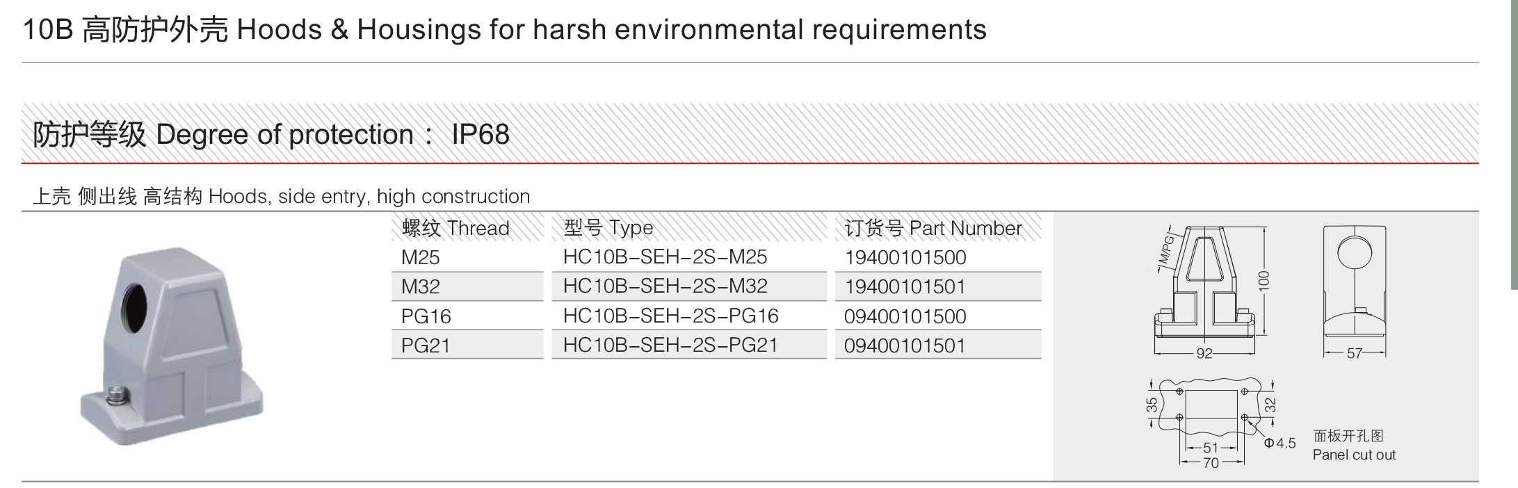Click the Degree of protection IP68 banner
Viewport: 1518px width, 488px height.
750,133
